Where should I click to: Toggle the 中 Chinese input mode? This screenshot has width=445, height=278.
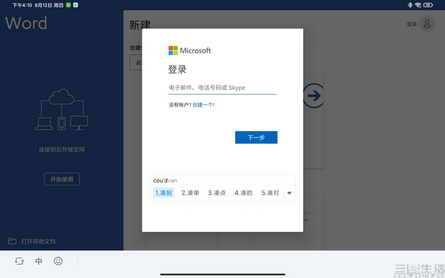(x=39, y=261)
